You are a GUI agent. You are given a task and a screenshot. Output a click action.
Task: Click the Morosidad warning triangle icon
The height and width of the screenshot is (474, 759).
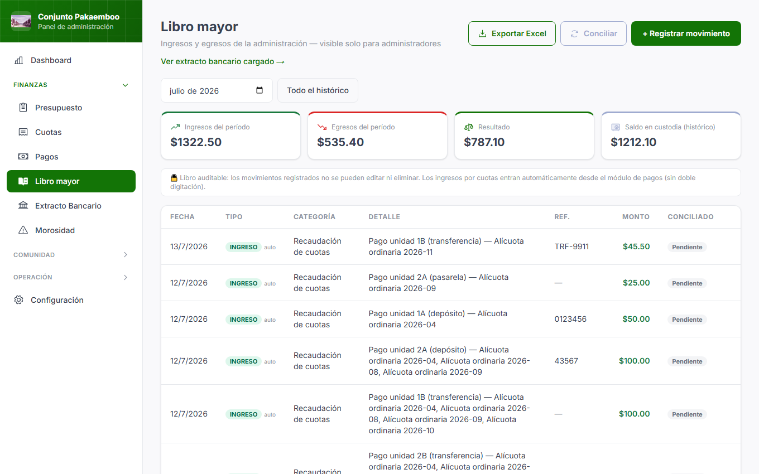(23, 230)
